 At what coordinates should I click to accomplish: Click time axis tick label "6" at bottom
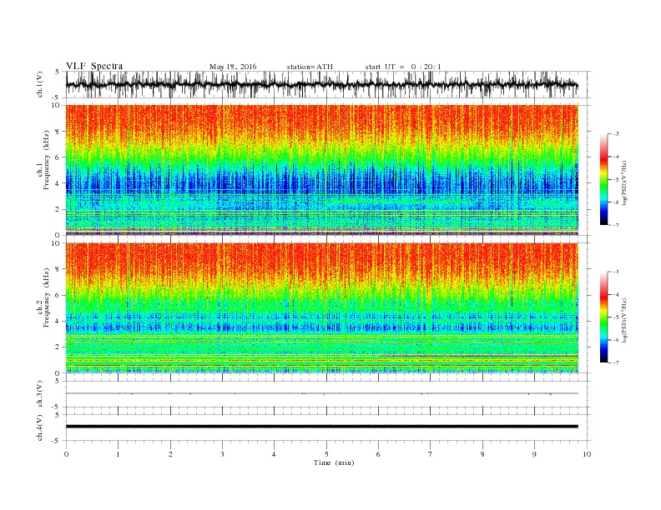(x=379, y=454)
